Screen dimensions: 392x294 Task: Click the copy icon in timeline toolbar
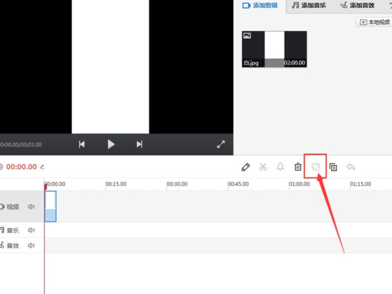click(x=333, y=167)
